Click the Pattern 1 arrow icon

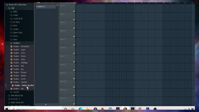coord(36,7)
